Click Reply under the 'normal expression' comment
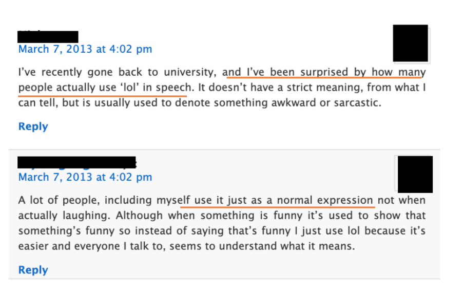The height and width of the screenshot is (297, 464). 33,270
